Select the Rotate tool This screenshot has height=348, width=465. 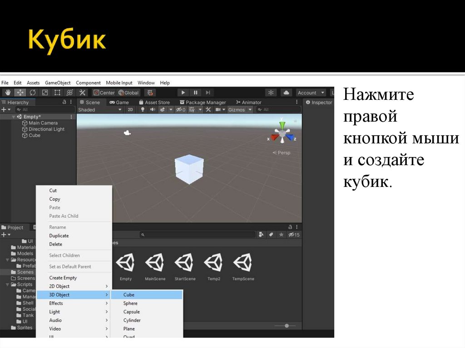coord(33,93)
